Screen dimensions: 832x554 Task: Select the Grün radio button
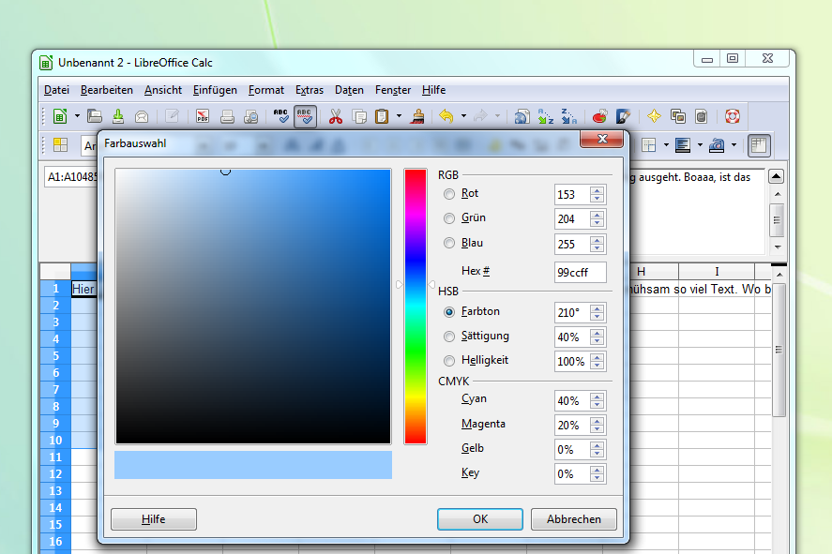pos(449,218)
